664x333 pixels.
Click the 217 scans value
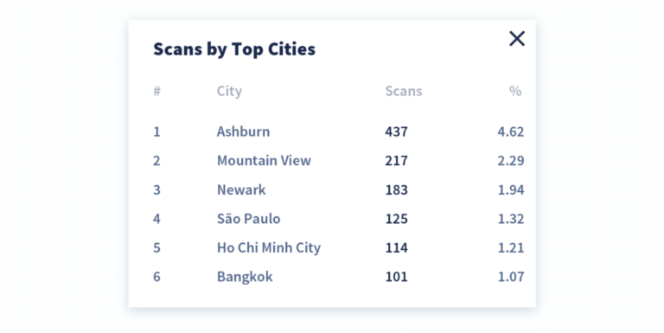click(396, 161)
